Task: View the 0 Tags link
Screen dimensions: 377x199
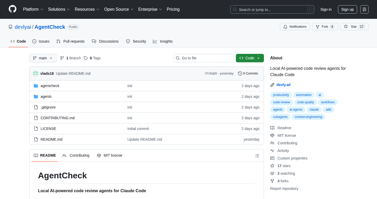Action: pos(92,58)
